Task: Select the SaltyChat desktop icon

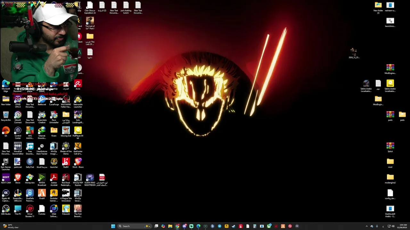Action: (30, 163)
